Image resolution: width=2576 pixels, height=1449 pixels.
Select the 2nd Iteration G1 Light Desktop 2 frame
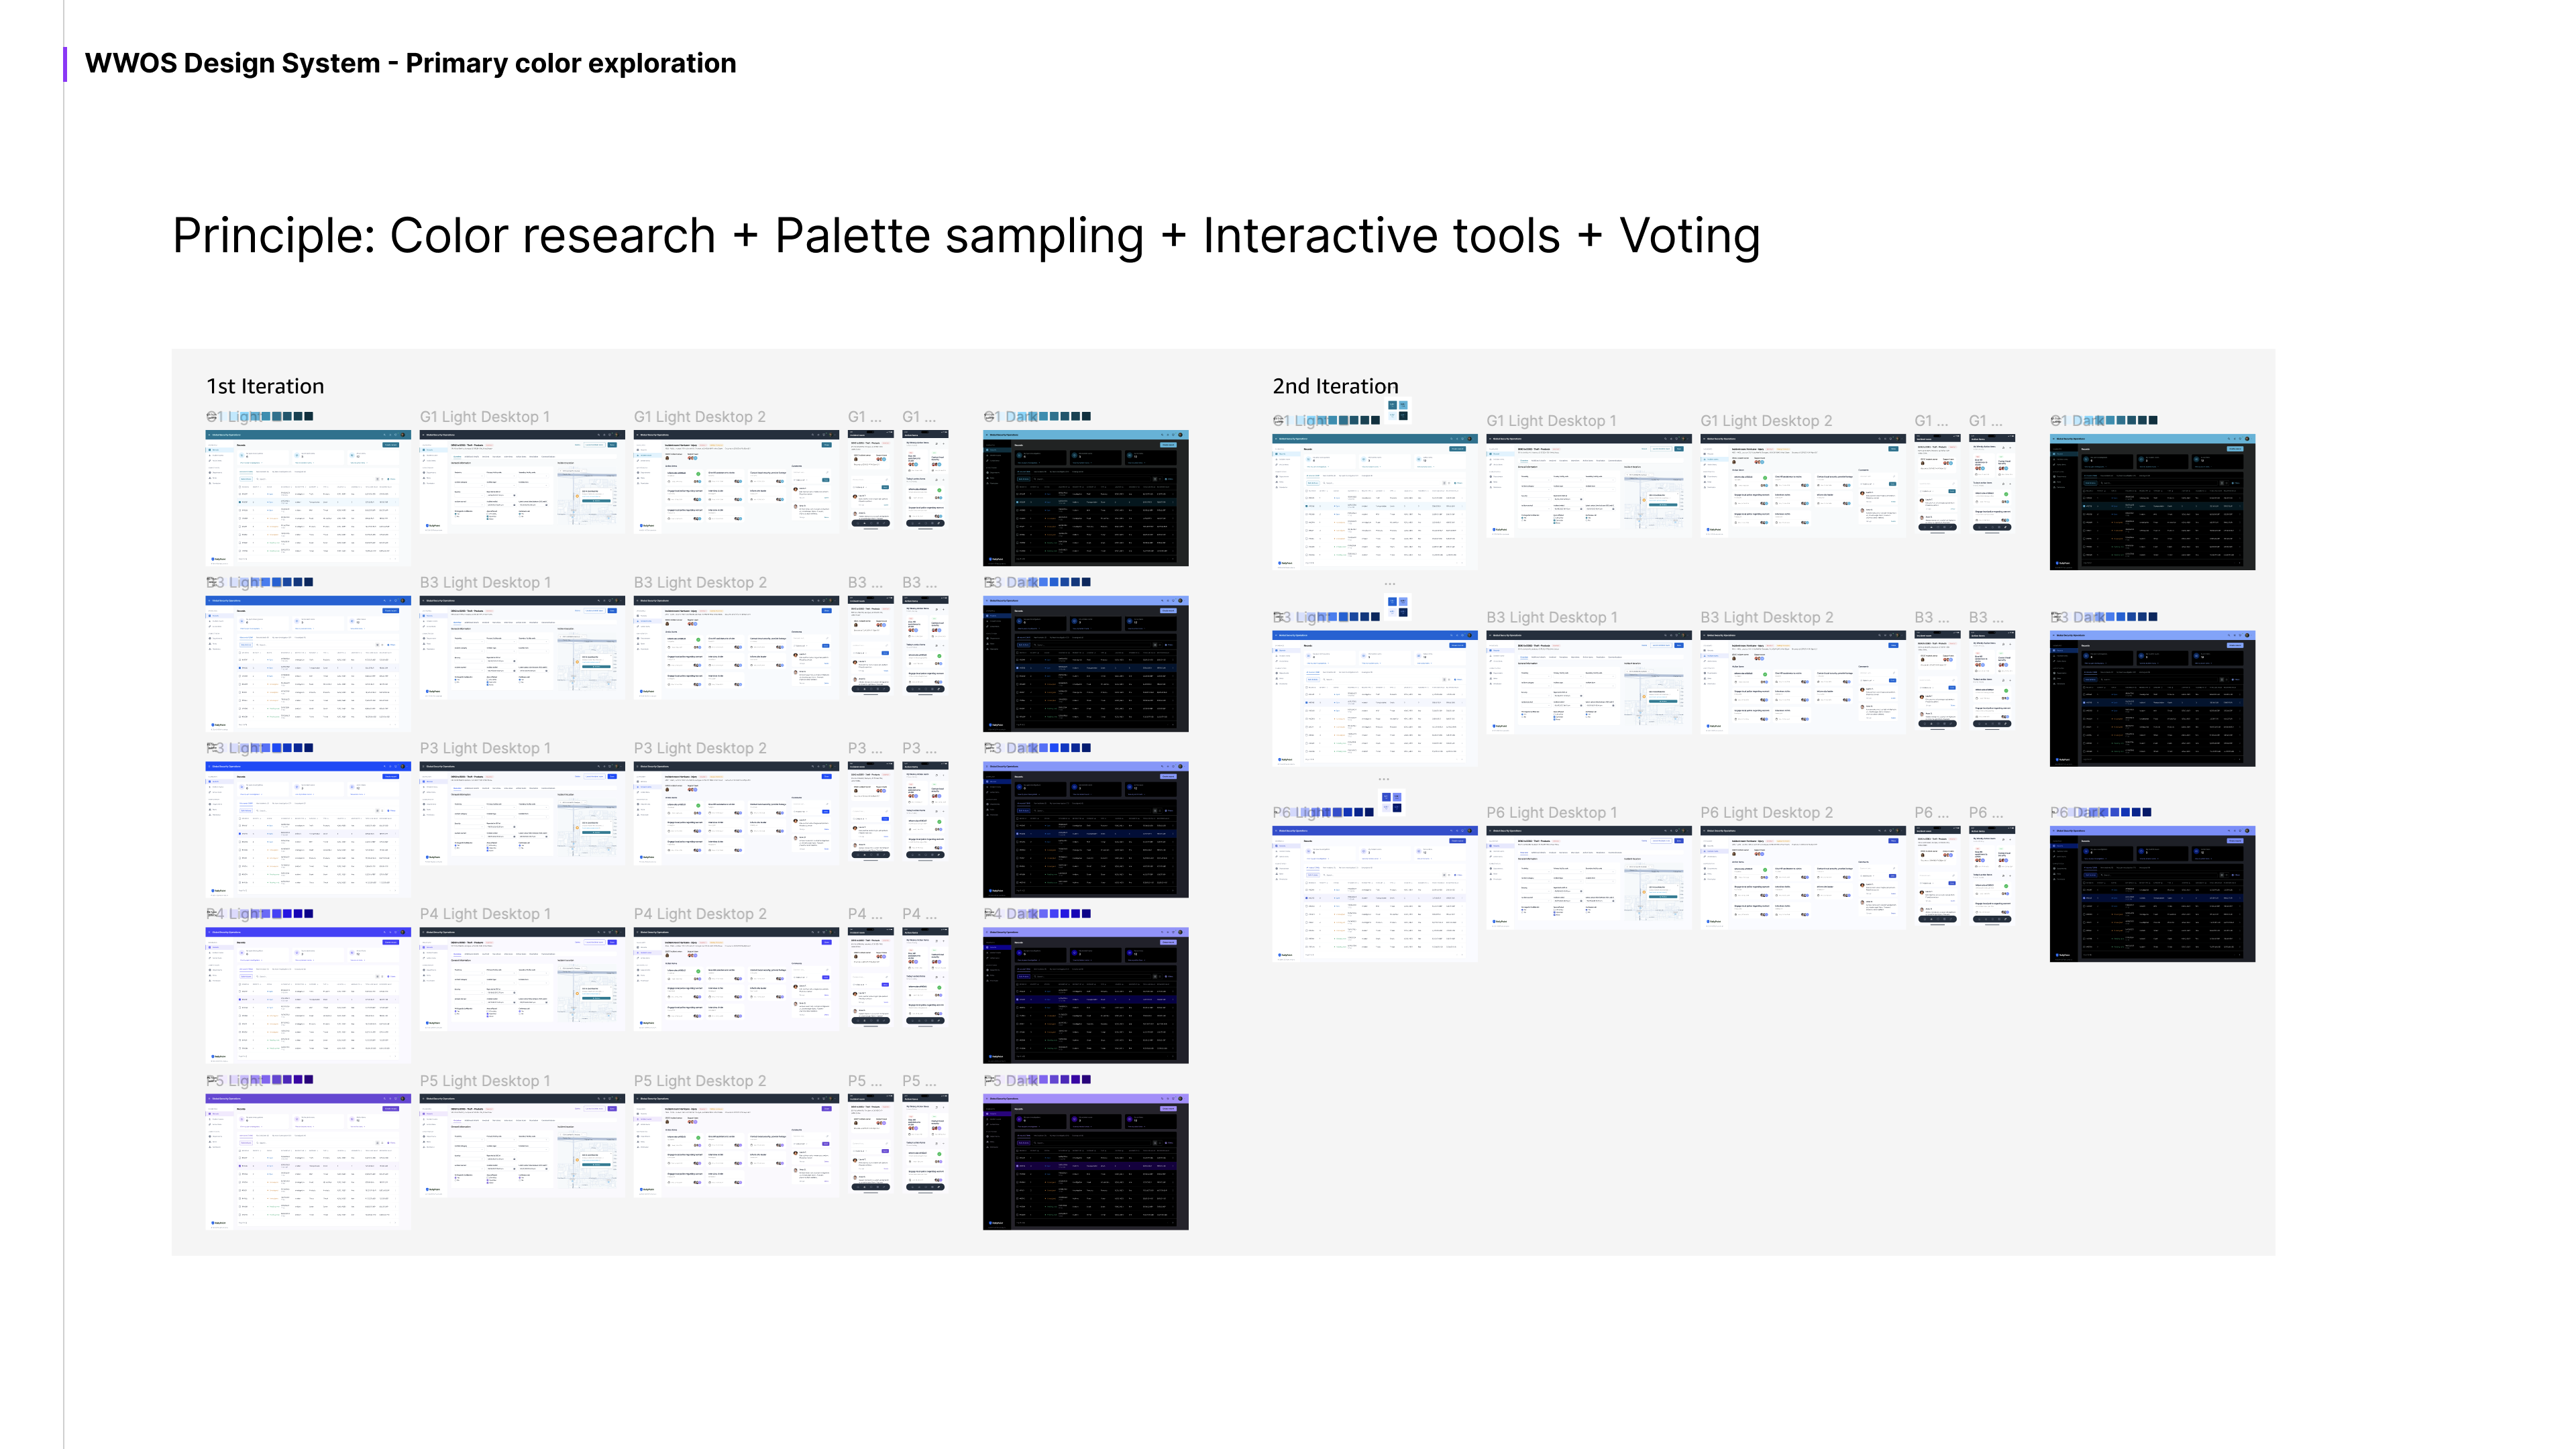click(1802, 486)
